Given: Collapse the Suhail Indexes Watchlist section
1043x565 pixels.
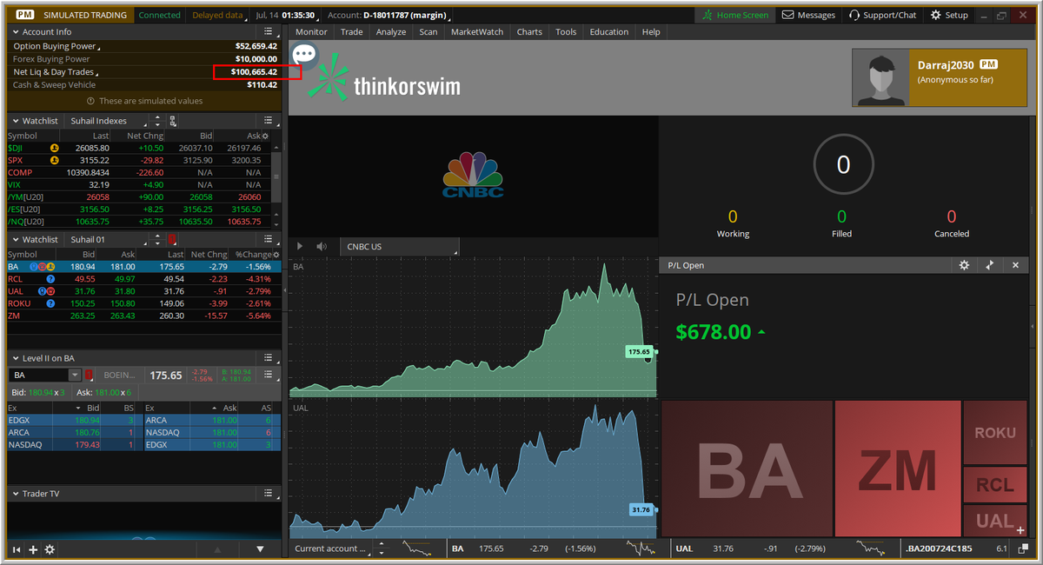Looking at the screenshot, I should click(x=15, y=121).
